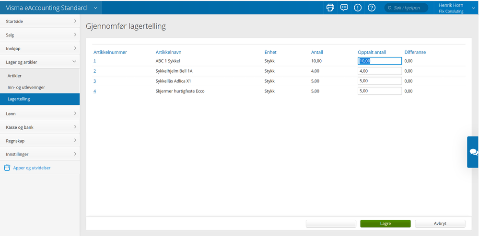Select the Lagertelling submenu item
The image size is (479, 236).
click(x=40, y=99)
